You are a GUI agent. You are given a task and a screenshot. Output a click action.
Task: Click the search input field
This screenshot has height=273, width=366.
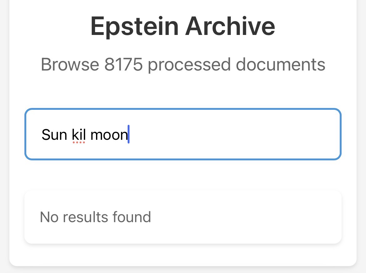click(x=183, y=134)
